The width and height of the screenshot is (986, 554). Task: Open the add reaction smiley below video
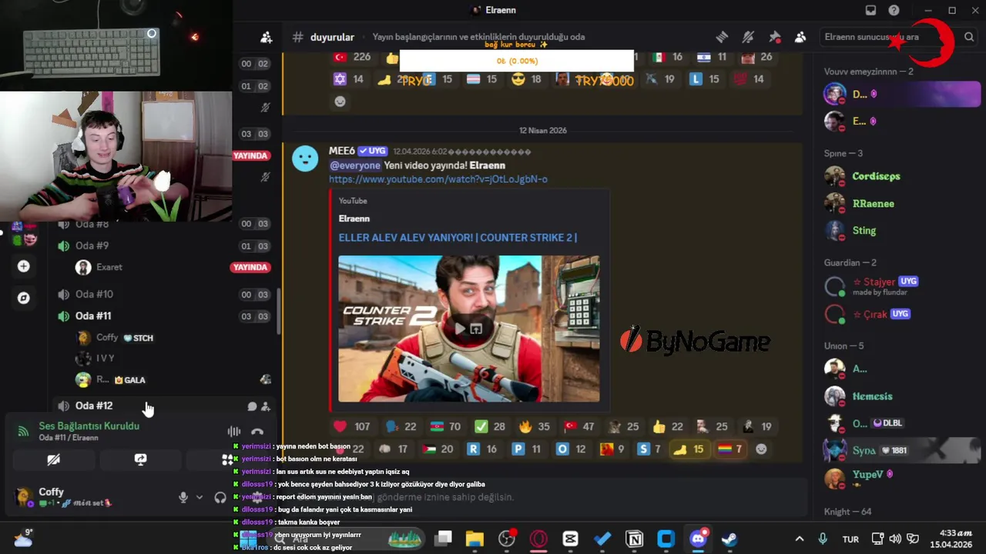coord(761,449)
